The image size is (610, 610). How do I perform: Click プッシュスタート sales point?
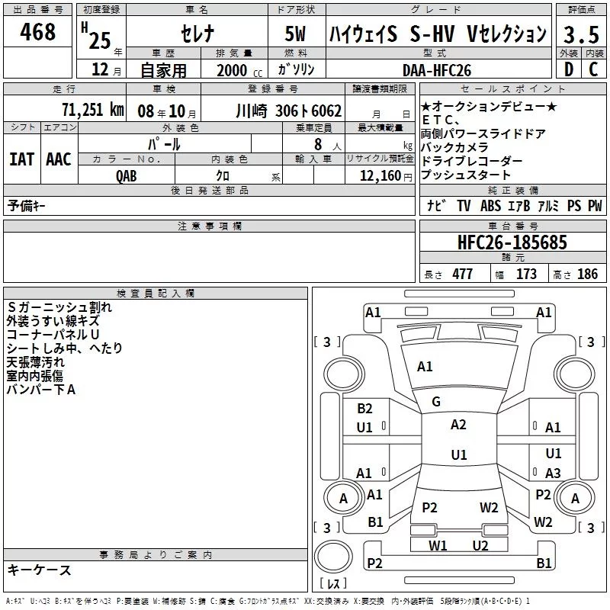(x=466, y=175)
